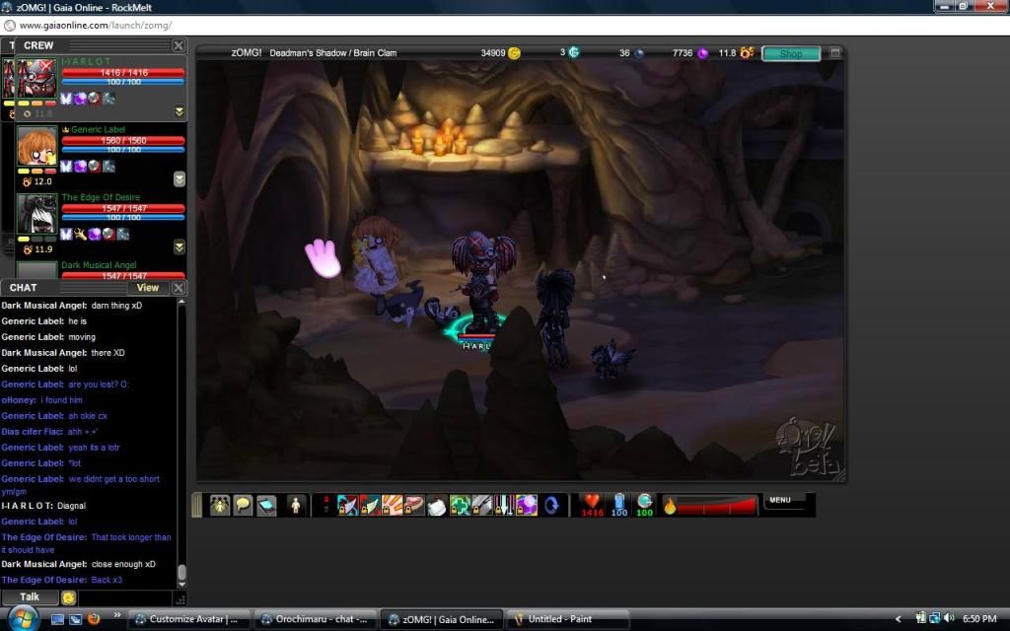Open the Shop button
Image resolution: width=1010 pixels, height=631 pixels.
[791, 53]
